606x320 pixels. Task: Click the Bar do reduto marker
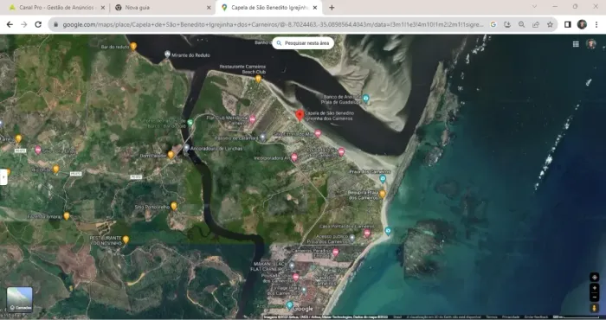pos(133,47)
